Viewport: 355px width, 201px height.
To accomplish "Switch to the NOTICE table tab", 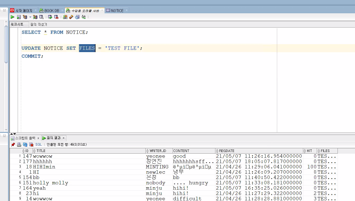I will click(x=117, y=11).
